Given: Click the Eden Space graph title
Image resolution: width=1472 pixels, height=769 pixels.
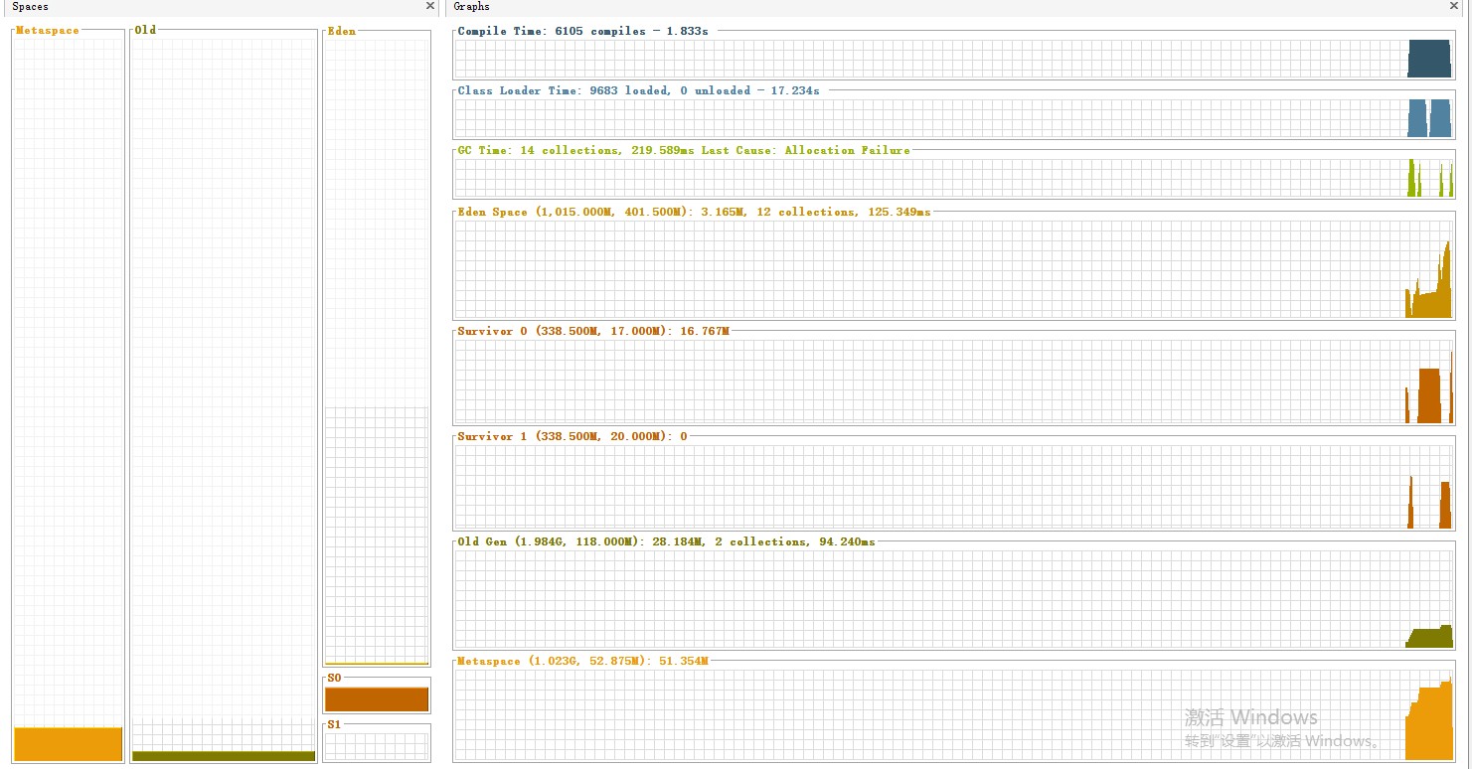Looking at the screenshot, I should click(x=694, y=212).
